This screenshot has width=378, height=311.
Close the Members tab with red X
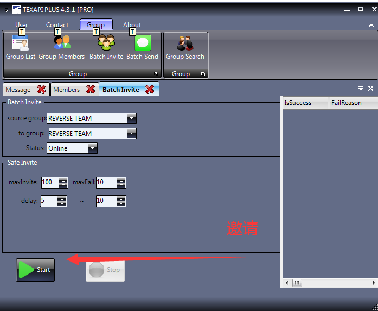89,90
